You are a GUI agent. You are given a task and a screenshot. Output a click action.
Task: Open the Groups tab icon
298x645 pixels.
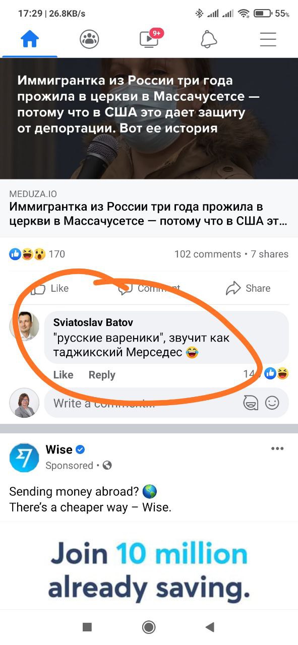(x=89, y=39)
